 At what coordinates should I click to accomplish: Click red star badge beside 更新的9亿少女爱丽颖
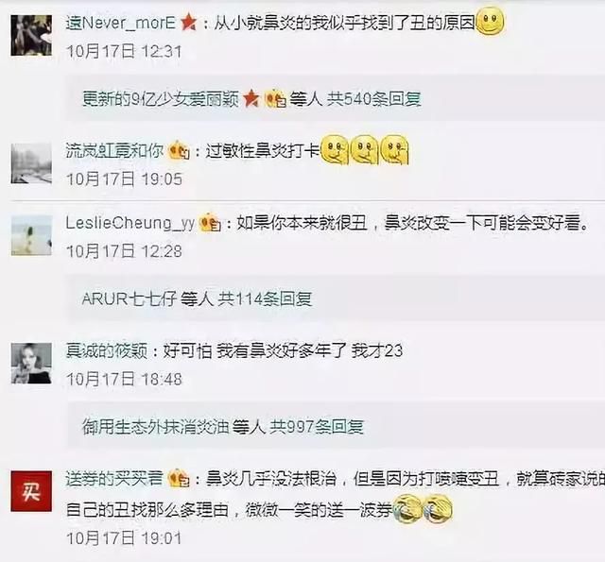(x=251, y=98)
